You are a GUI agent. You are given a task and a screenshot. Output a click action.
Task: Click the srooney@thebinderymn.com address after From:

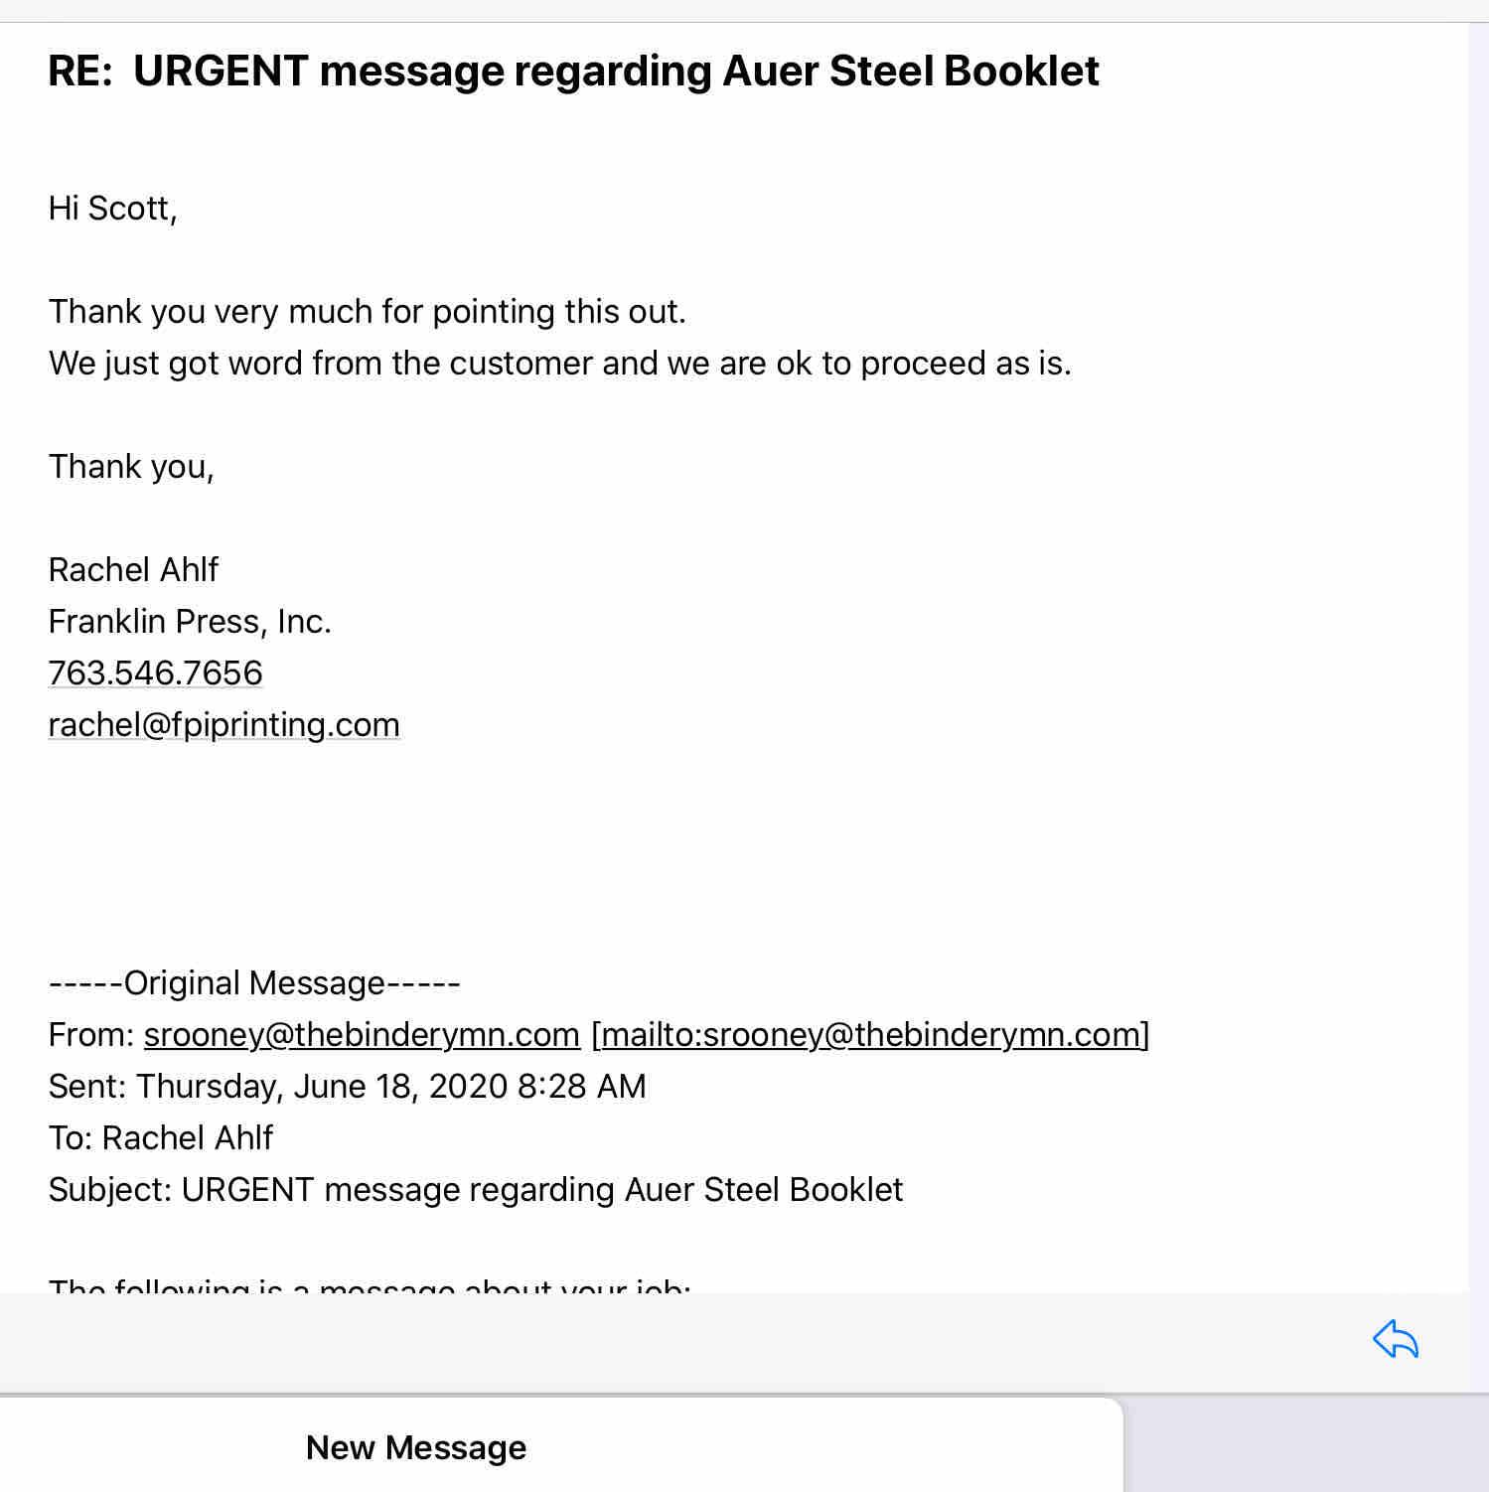(x=362, y=1035)
